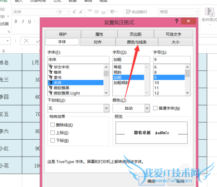This screenshot has height=187, width=217.
Task: Open the 下划线 underline dropdown
Action: [106, 108]
